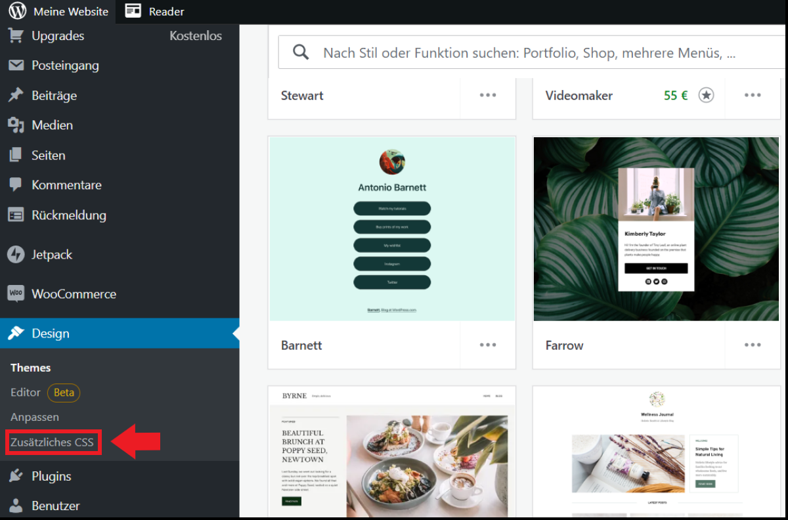Click the Plugins plug icon
Screen dimensions: 788x520
coord(16,476)
